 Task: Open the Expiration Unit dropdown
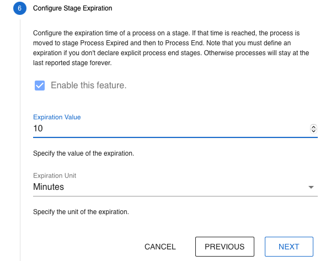pos(165,187)
